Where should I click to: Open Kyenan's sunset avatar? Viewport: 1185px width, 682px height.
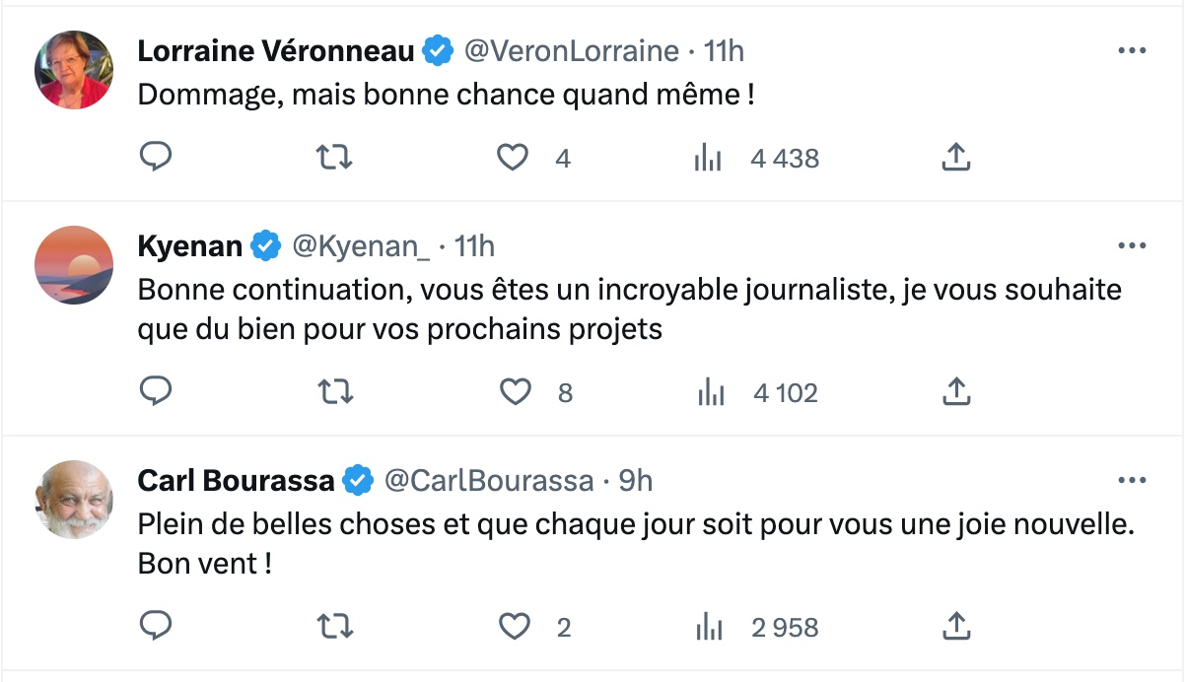[x=74, y=265]
